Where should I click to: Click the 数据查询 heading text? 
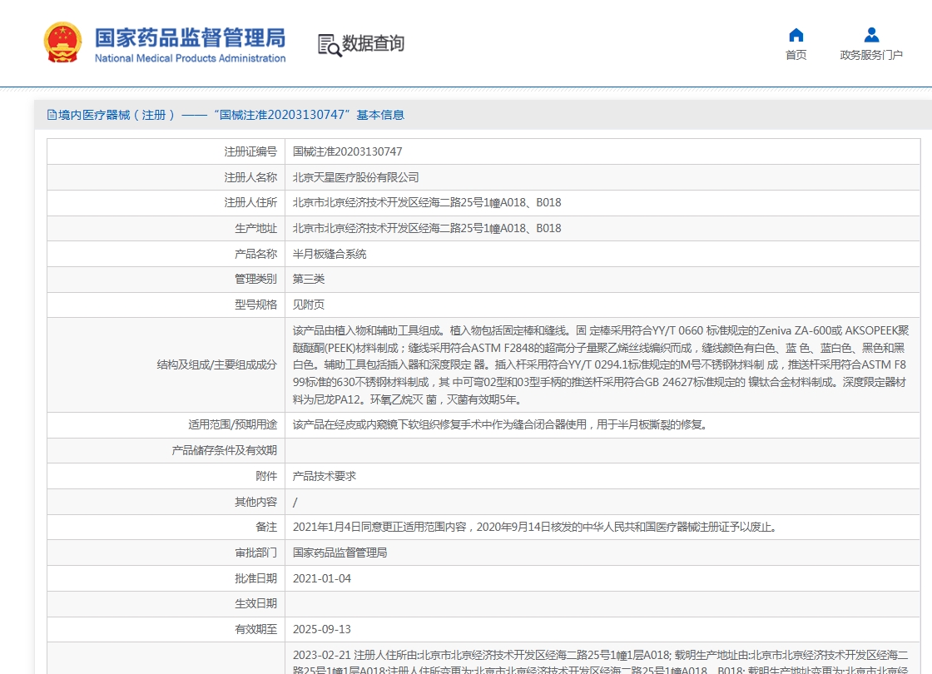(374, 43)
